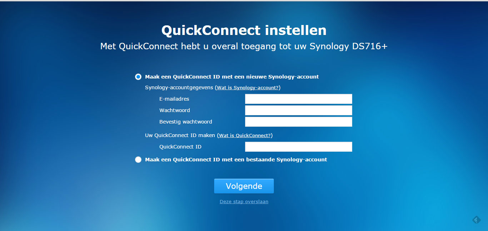Focus the E-mailadres input field
The image size is (488, 231).
[299, 99]
